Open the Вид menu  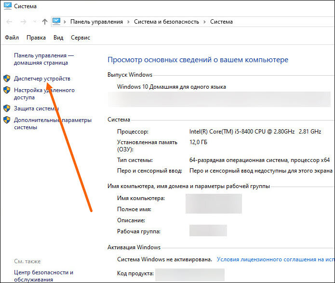[x=58, y=38]
